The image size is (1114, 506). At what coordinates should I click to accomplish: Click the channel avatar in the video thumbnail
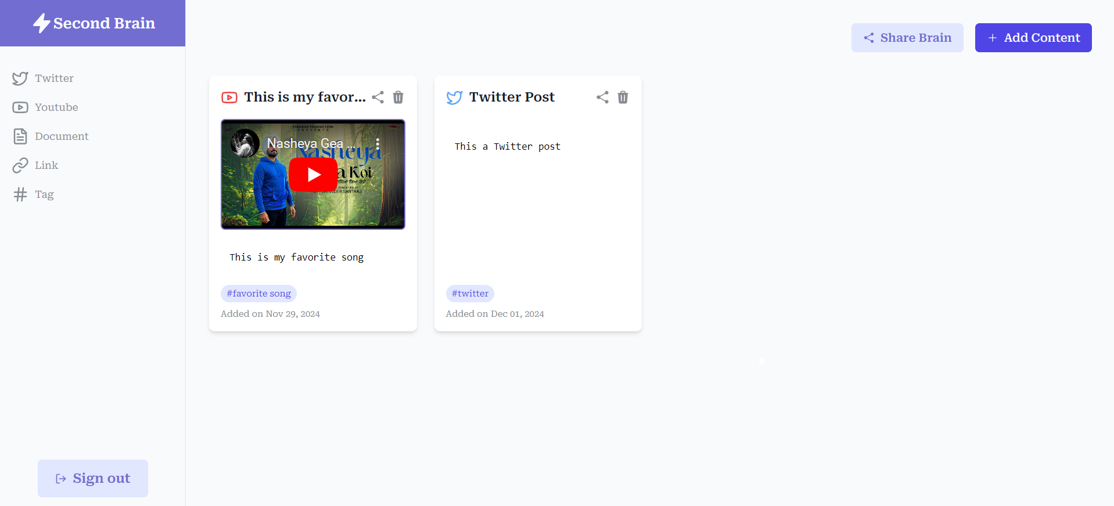(245, 143)
